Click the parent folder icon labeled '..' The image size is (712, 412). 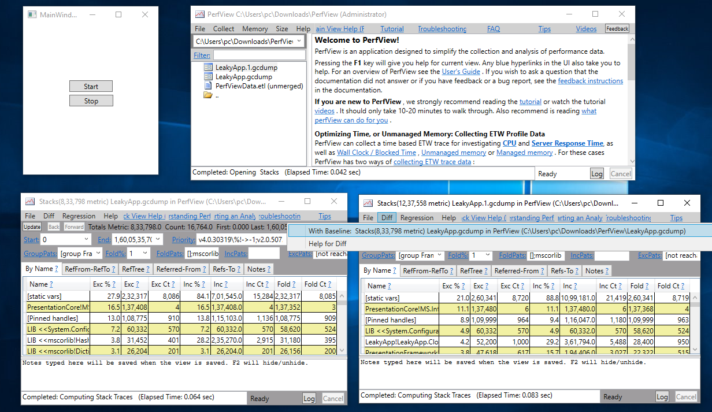pos(208,95)
